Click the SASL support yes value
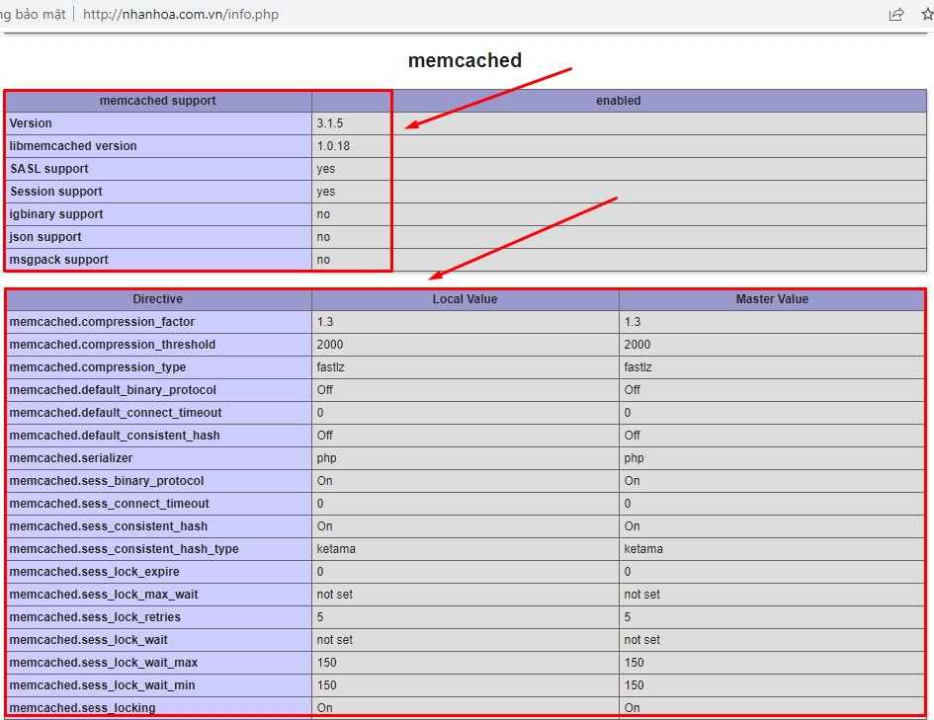The image size is (934, 720). pos(325,168)
